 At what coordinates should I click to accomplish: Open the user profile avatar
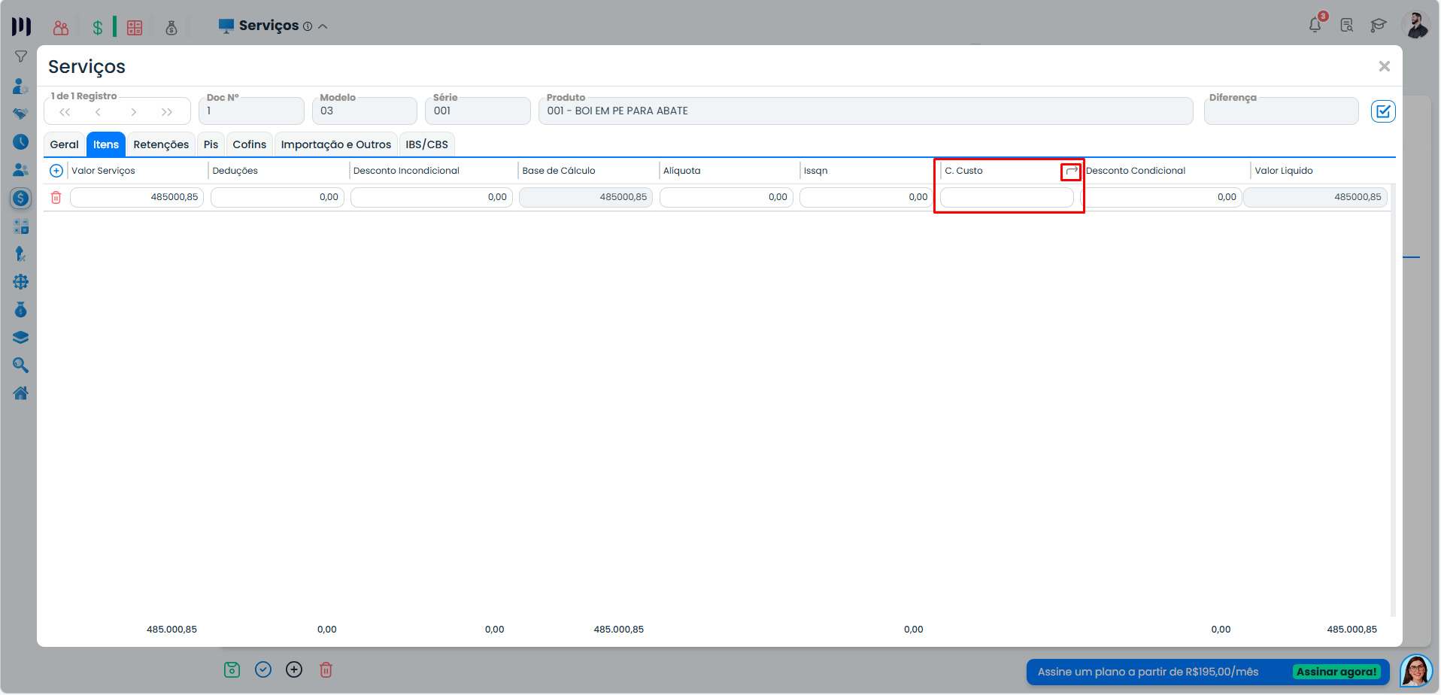pos(1415,25)
